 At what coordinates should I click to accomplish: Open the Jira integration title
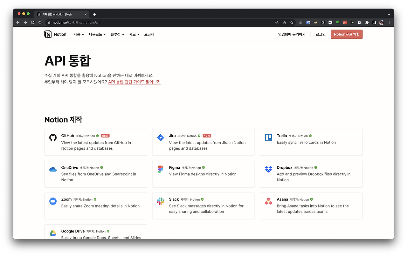(172, 136)
